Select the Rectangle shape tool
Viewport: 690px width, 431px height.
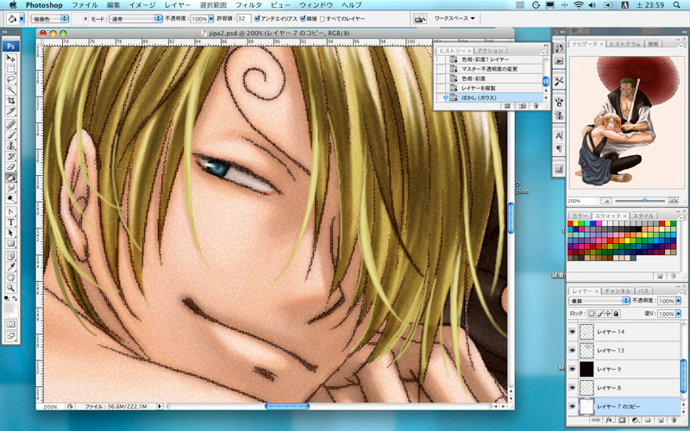[10, 244]
